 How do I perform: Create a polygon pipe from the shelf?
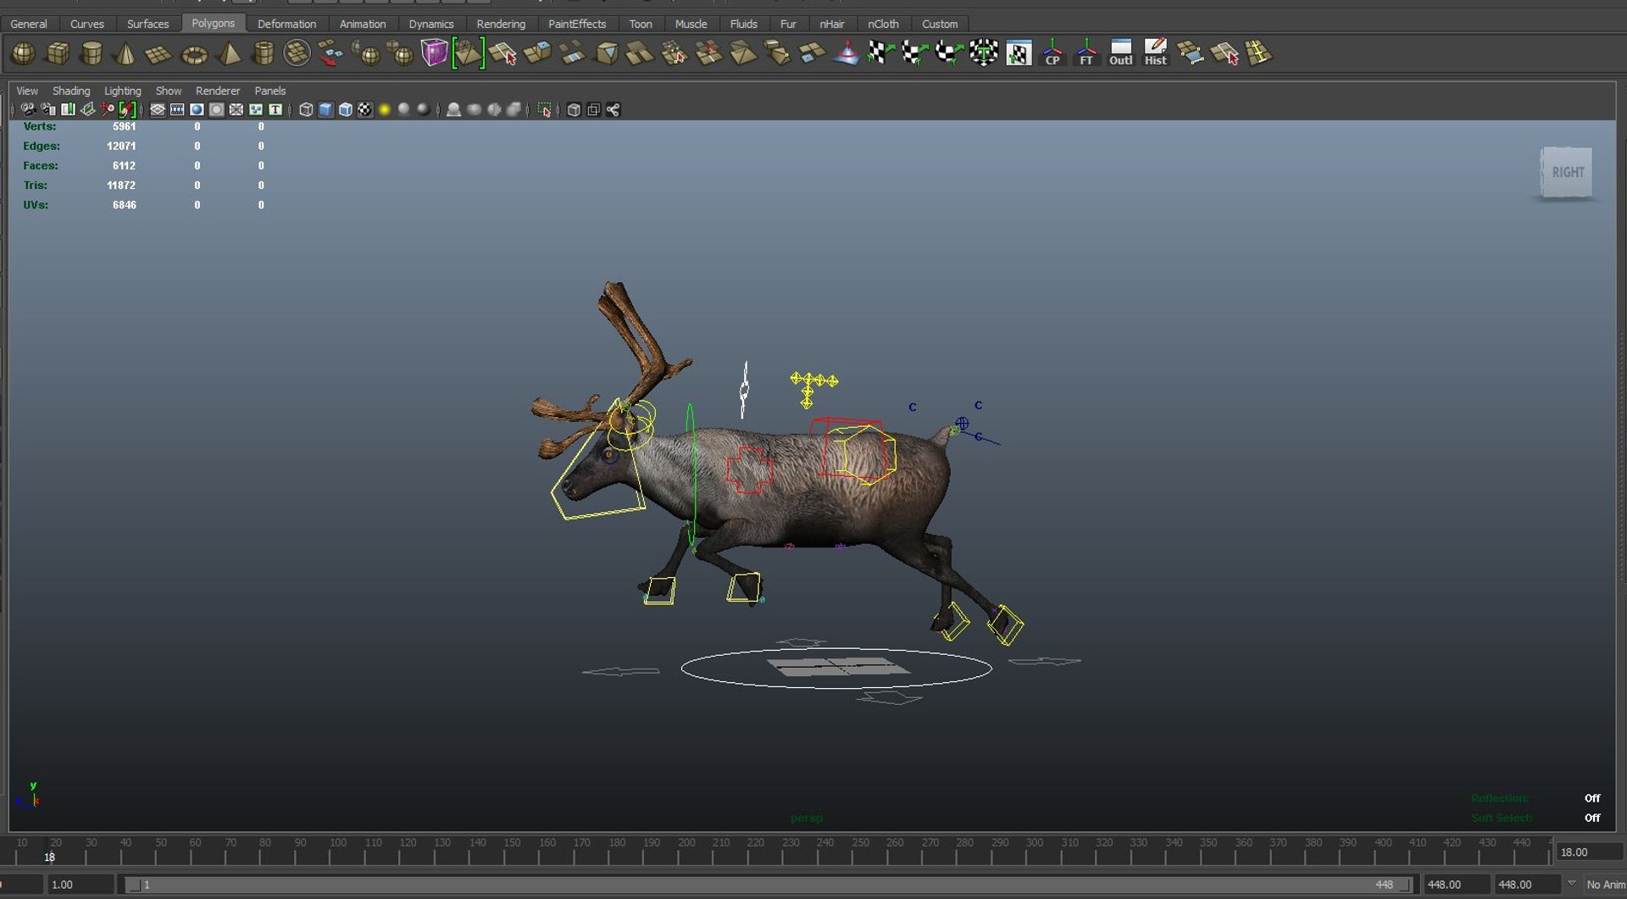point(264,53)
